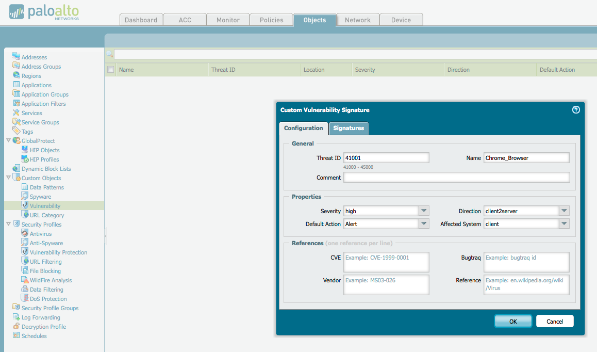
Task: Click inside the Comment field
Action: click(x=456, y=177)
